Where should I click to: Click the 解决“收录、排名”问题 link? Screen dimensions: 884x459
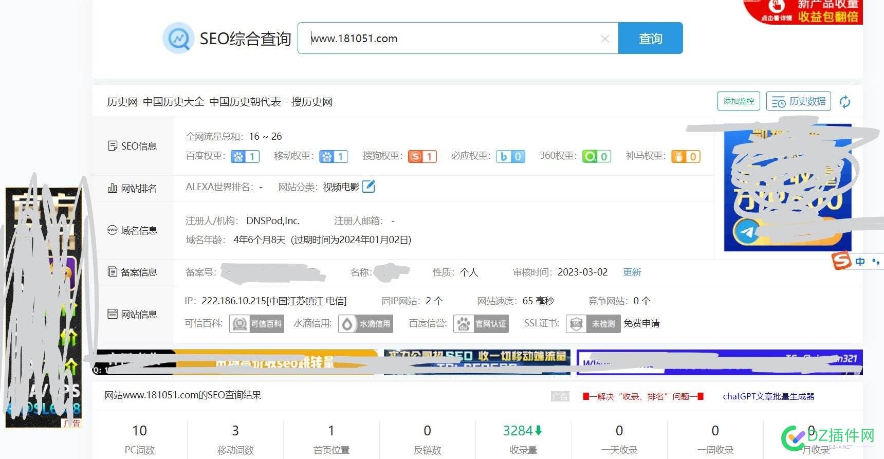pos(643,396)
